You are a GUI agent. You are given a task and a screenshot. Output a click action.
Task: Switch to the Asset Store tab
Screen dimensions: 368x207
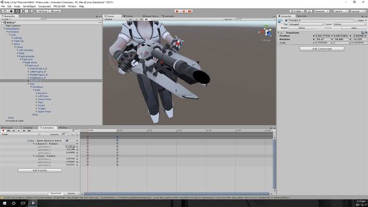point(151,16)
